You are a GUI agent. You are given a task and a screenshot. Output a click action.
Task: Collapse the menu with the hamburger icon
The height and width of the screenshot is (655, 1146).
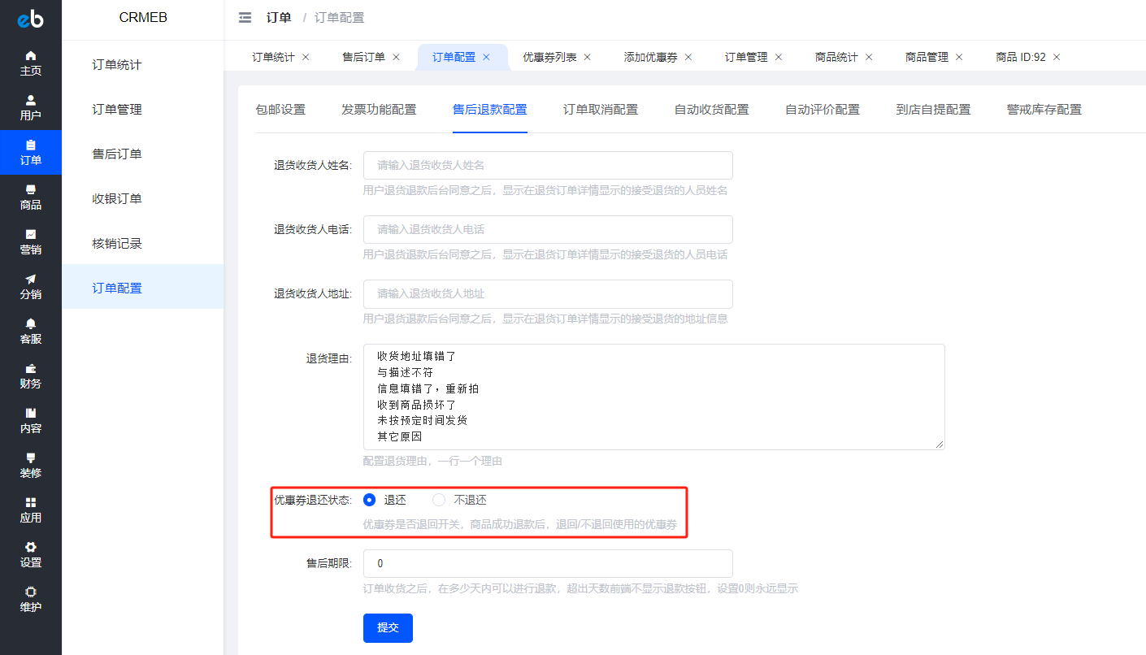pos(245,18)
